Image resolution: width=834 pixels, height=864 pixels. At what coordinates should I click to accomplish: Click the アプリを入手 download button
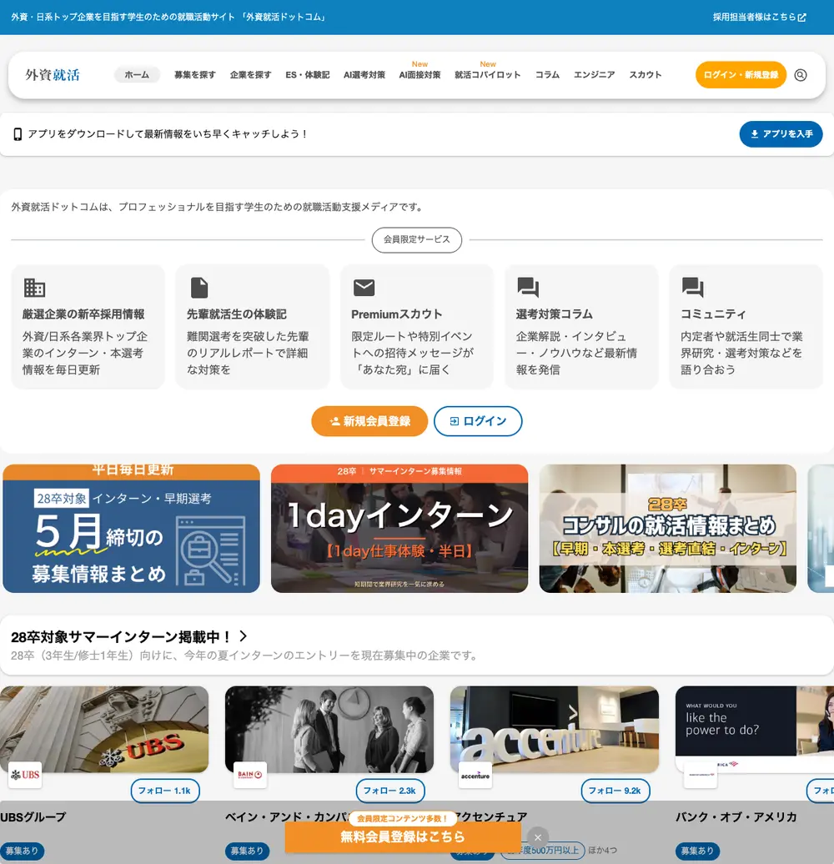coord(781,134)
